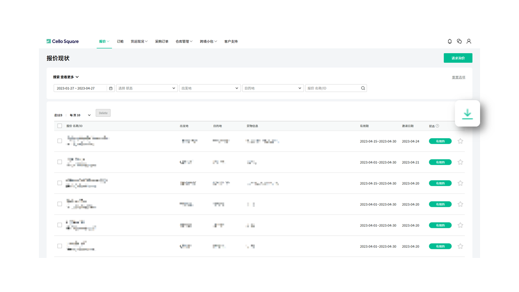Screen dimensions: 519x292
Task: Open the 客户支持 menu item
Action: tap(231, 41)
